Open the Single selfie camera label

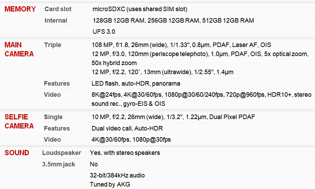pyautogui.click(x=53, y=117)
